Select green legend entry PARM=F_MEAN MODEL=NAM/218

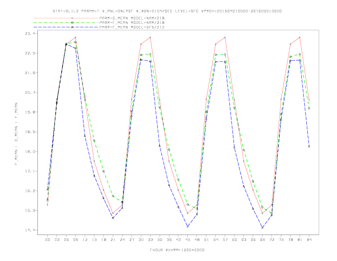coord(132,23)
